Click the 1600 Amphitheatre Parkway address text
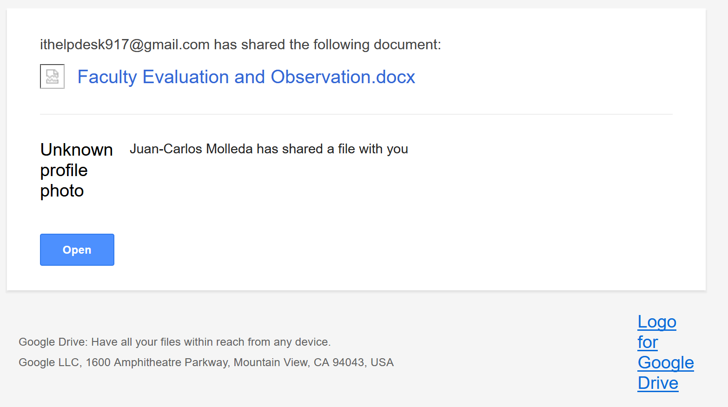The image size is (728, 407). (157, 363)
